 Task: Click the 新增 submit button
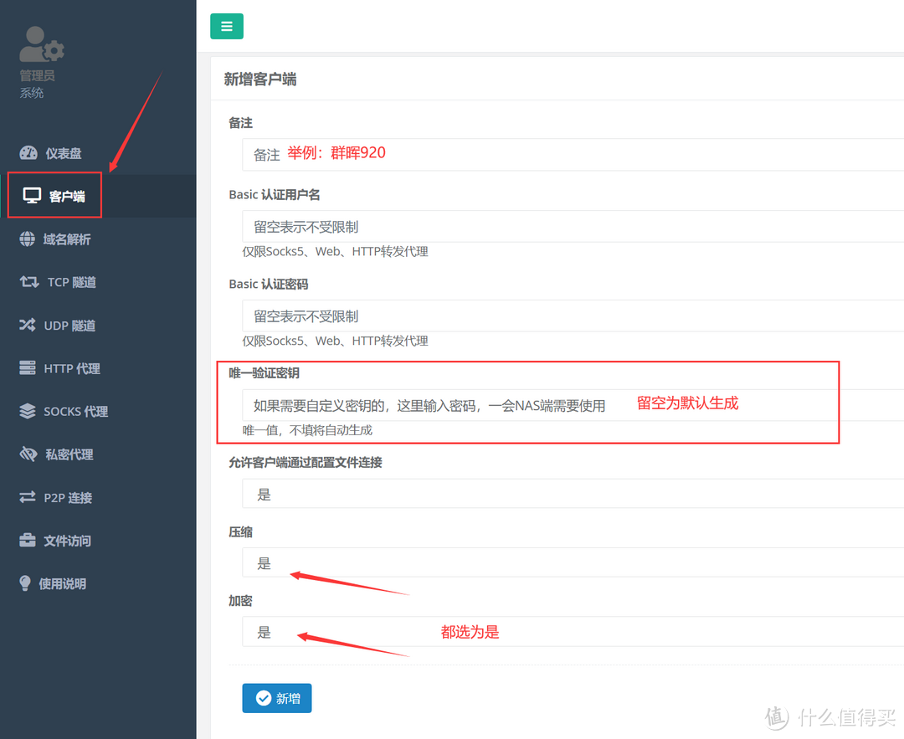click(x=277, y=698)
